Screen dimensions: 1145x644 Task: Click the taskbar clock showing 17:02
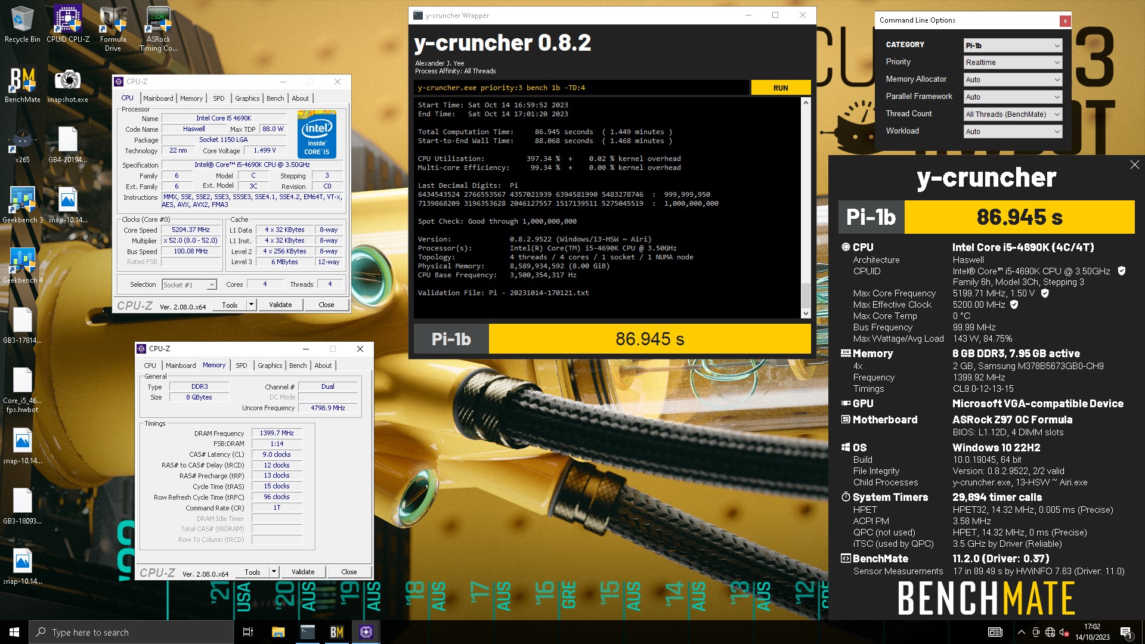coord(1093,632)
